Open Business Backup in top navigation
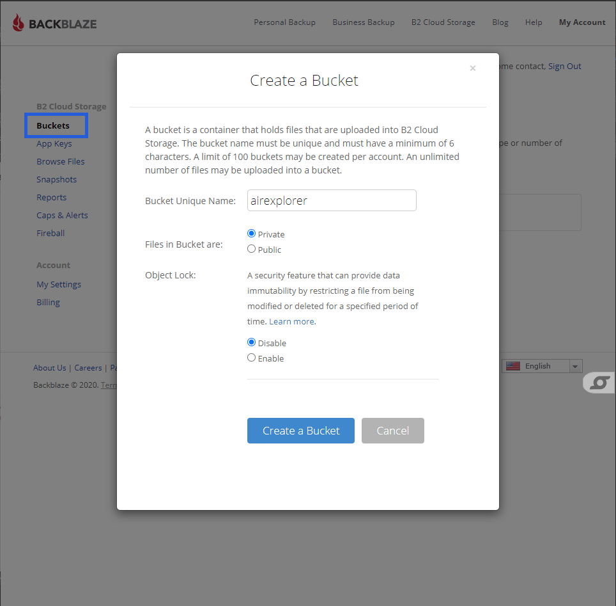Image resolution: width=616 pixels, height=606 pixels. 364,22
